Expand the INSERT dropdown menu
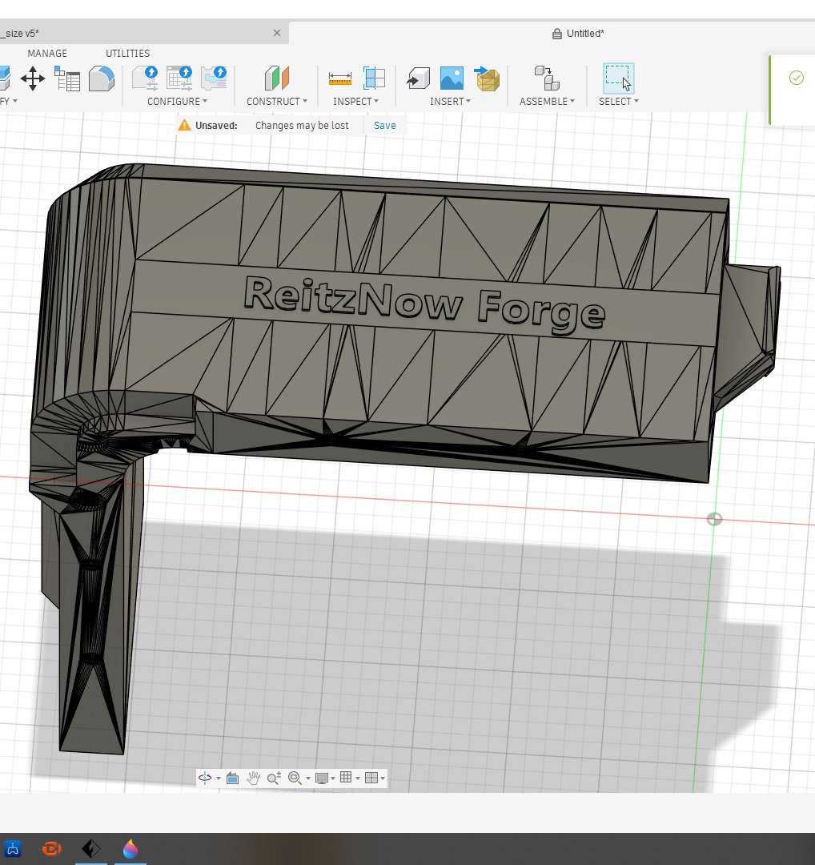 (x=450, y=102)
